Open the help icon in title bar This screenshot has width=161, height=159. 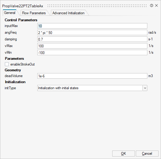[x=152, y=5]
